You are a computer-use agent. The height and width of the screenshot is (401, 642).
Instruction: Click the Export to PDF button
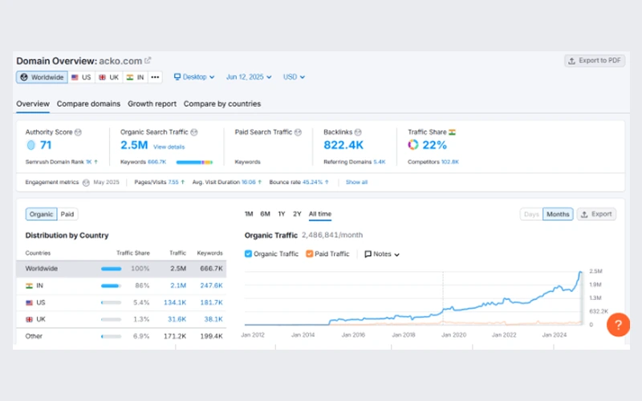point(594,60)
